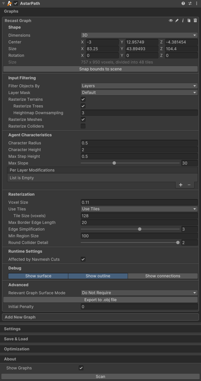Image resolution: width=201 pixels, height=381 pixels.
Task: Open the Dimensions dropdown set to 3D
Action: [139, 35]
